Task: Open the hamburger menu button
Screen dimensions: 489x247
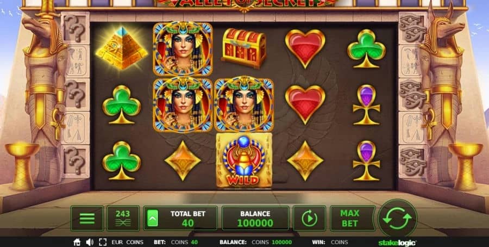Action: [x=87, y=218]
